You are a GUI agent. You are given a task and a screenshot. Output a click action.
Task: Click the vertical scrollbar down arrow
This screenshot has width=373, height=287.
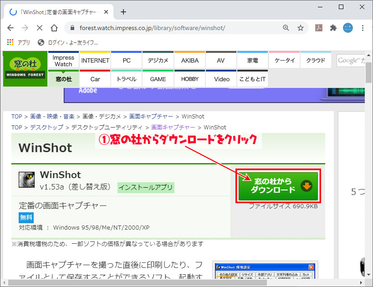tap(368, 274)
